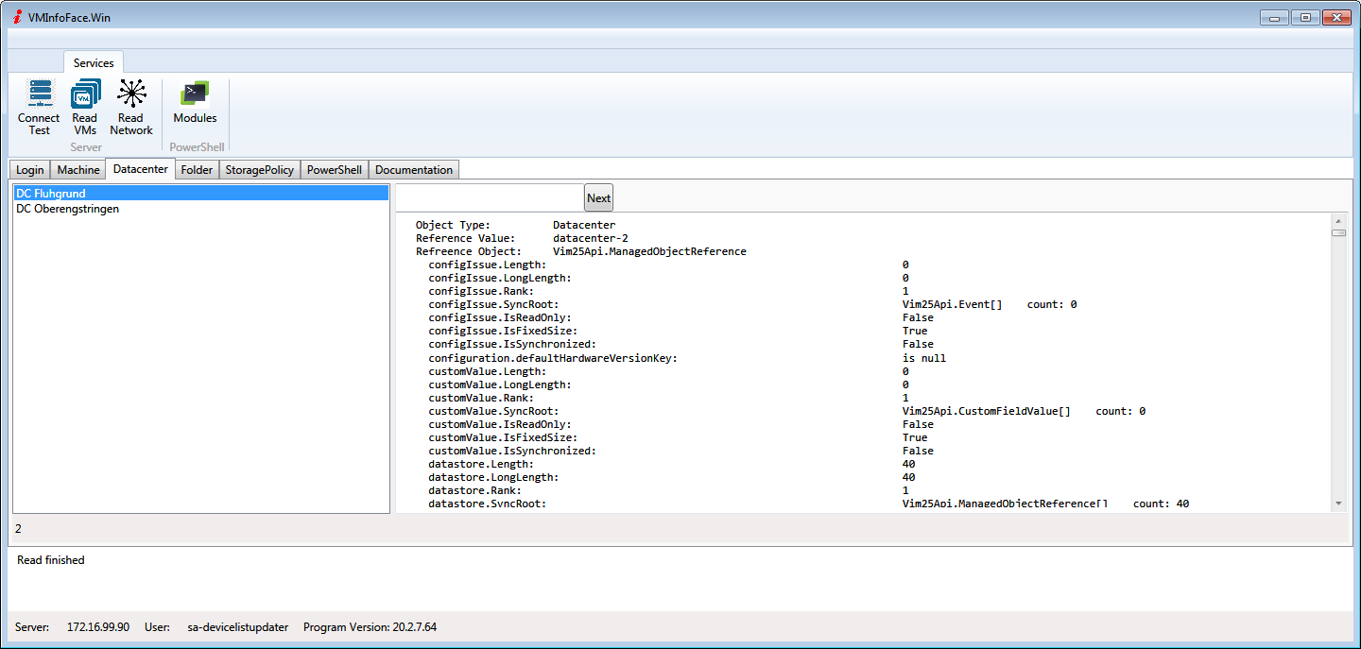Click the 'configIssue.Rank:' property

(481, 291)
